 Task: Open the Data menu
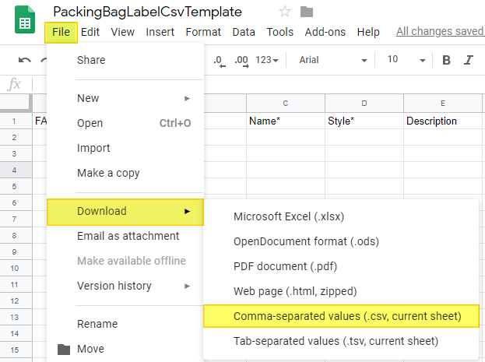click(244, 32)
